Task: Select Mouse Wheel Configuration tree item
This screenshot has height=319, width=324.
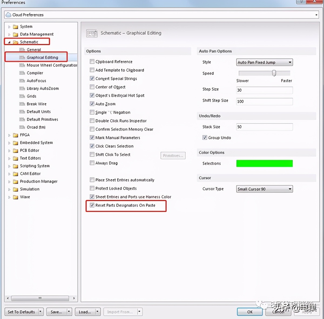Action: (52, 65)
